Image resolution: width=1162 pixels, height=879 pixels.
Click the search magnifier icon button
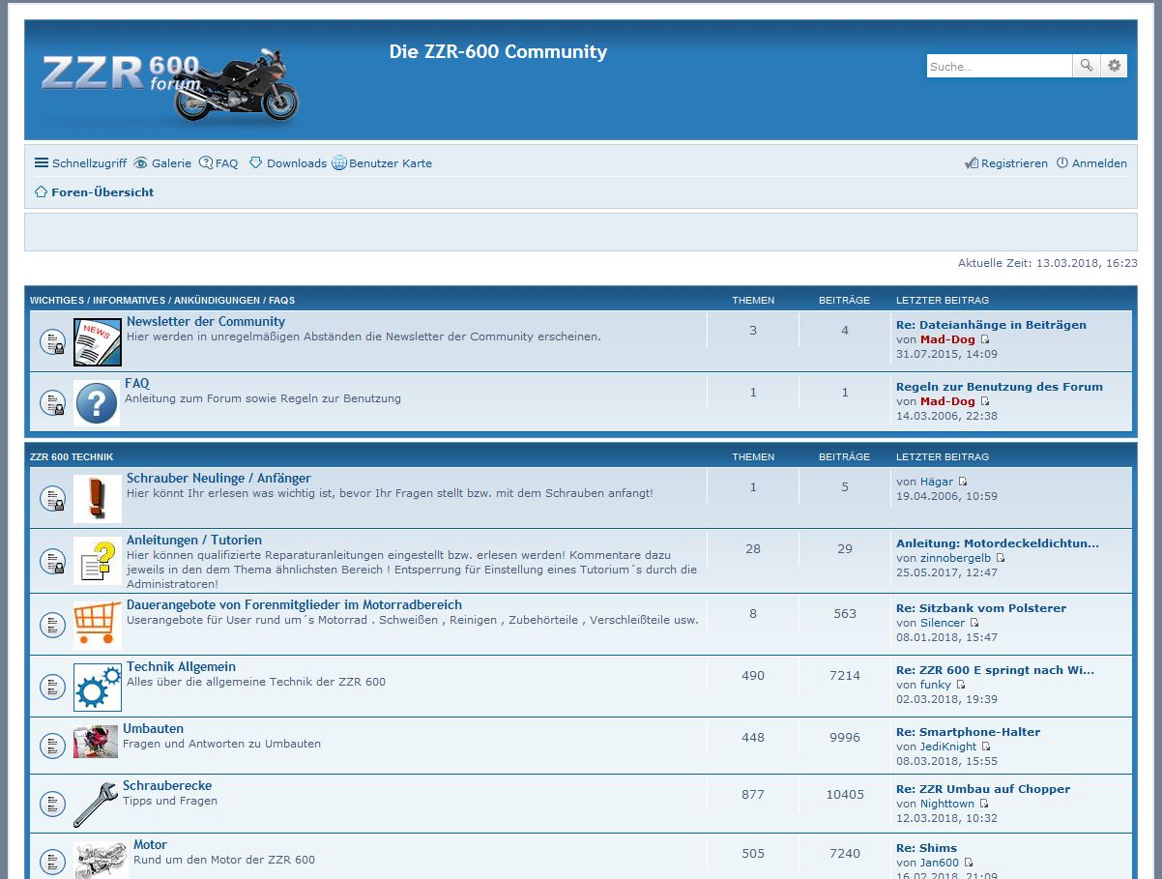tap(1087, 66)
